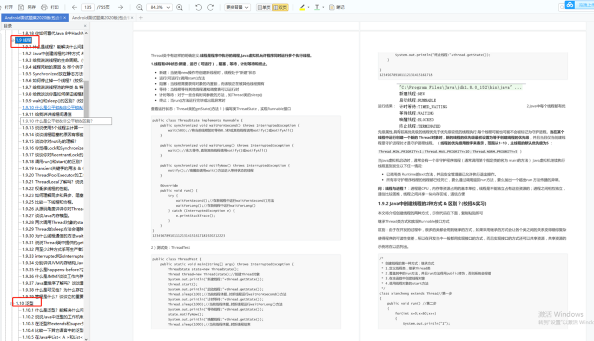Select outline entry 1.9.19 transient关键字的用法
Image resolution: width=594 pixels, height=341 pixels.
pyautogui.click(x=52, y=168)
